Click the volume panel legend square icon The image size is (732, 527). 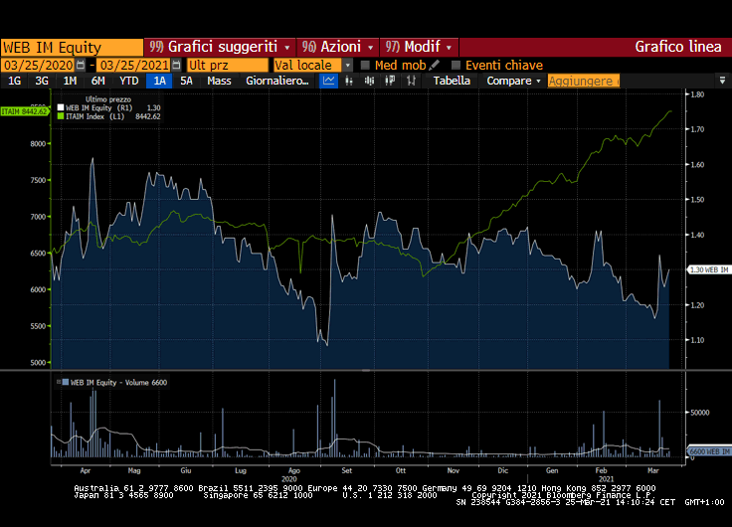pyautogui.click(x=63, y=381)
